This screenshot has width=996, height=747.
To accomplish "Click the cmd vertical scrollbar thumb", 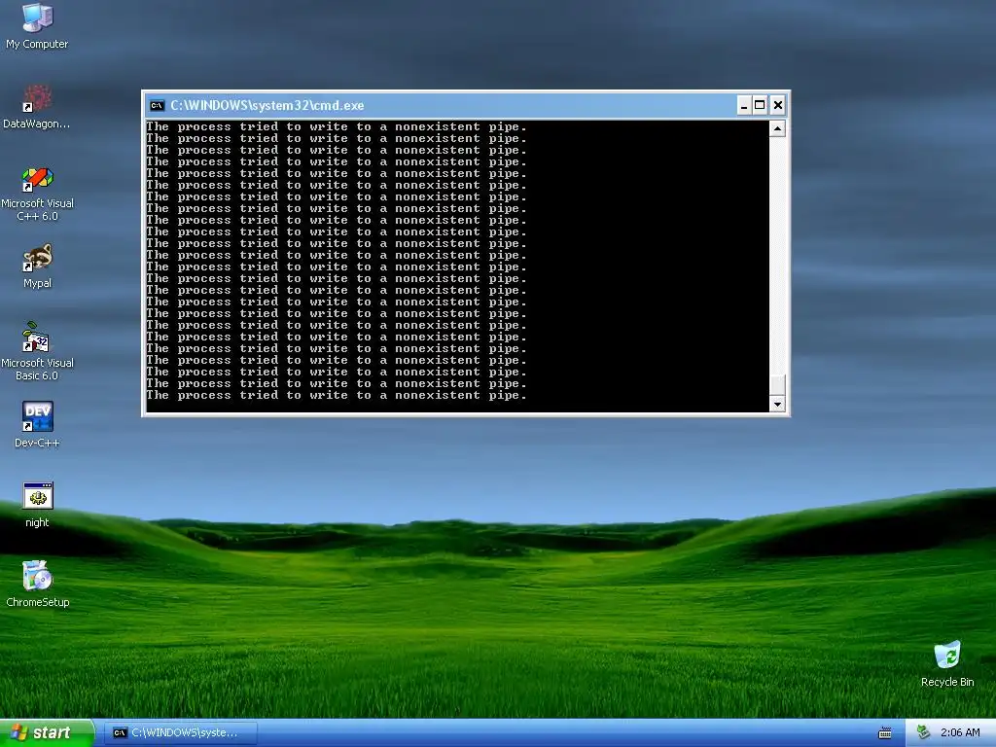I will 777,385.
